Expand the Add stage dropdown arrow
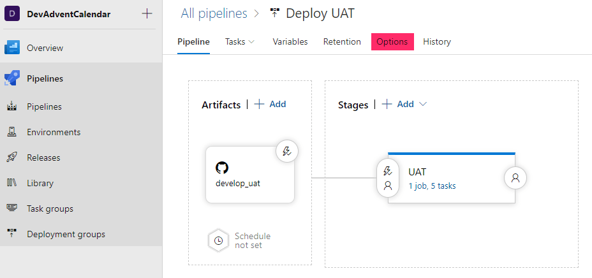Image resolution: width=592 pixels, height=278 pixels. [x=422, y=104]
